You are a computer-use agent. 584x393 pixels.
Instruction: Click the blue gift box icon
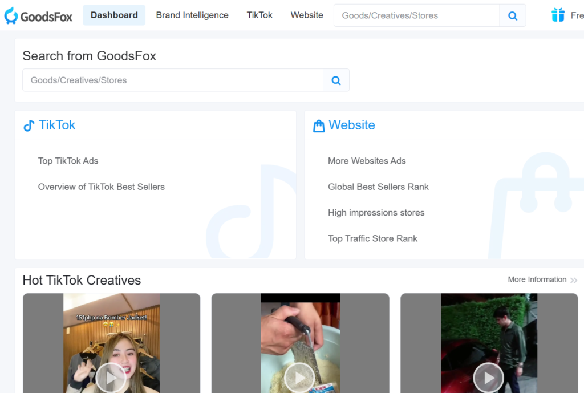click(558, 15)
